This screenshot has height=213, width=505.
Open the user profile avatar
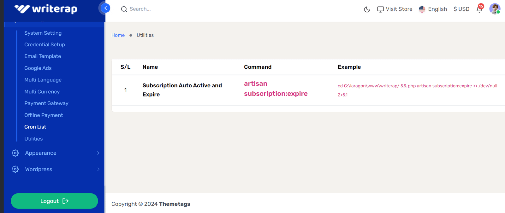point(495,9)
